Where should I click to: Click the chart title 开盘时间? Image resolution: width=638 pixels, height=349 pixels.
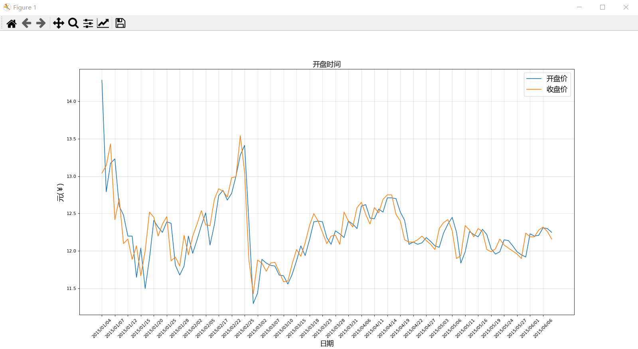pyautogui.click(x=327, y=64)
